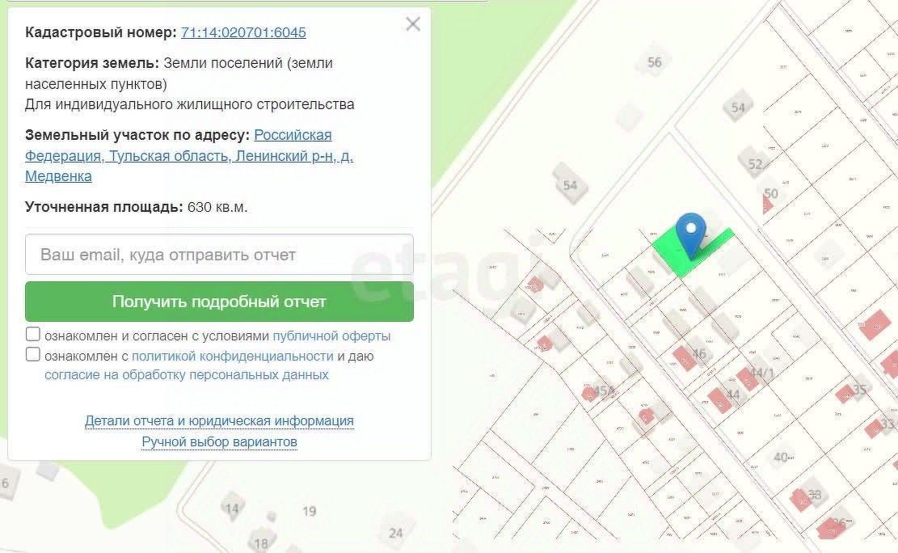The image size is (898, 553).
Task: Open the публичной оферты link
Action: [331, 336]
